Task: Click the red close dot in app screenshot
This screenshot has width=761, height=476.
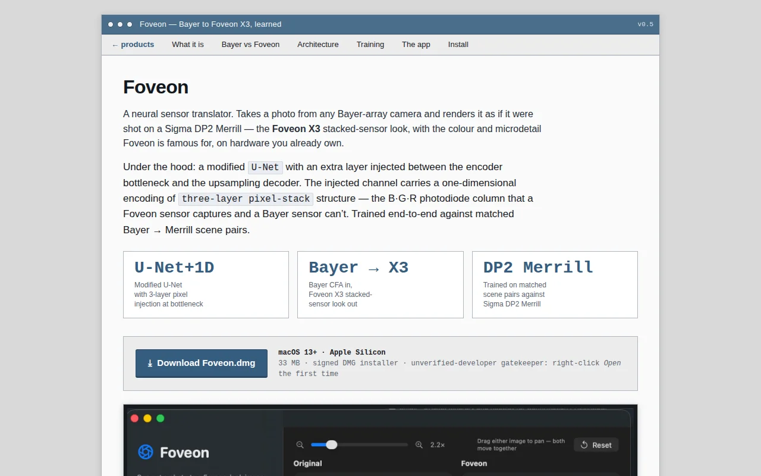Action: tap(134, 418)
